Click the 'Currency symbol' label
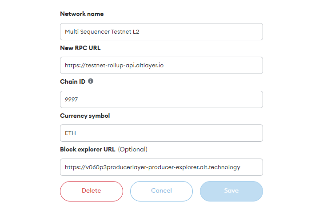This screenshot has height=213, width=323. tap(85, 116)
